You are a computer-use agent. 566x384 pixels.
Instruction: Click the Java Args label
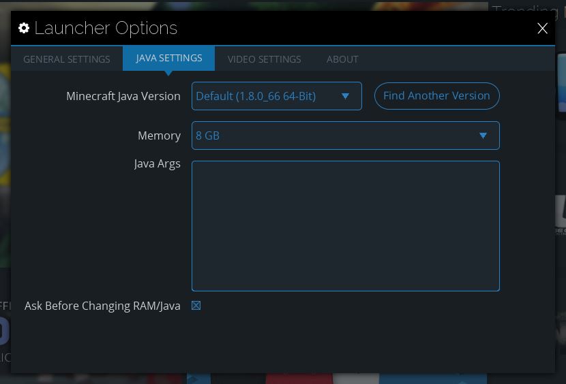pyautogui.click(x=157, y=164)
